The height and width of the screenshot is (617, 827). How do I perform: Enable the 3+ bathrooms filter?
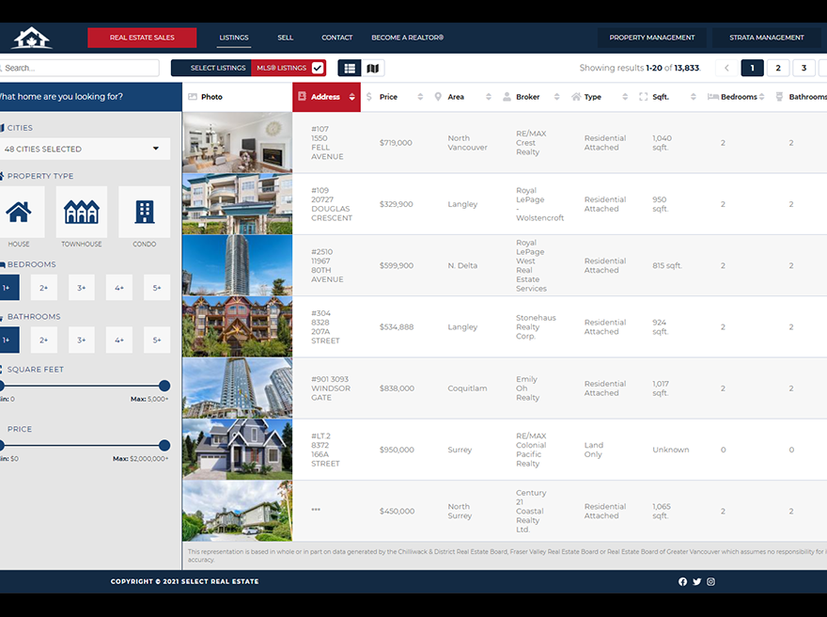click(82, 340)
